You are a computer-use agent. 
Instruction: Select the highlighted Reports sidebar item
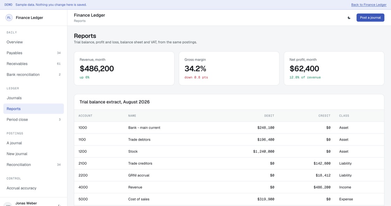pyautogui.click(x=34, y=109)
